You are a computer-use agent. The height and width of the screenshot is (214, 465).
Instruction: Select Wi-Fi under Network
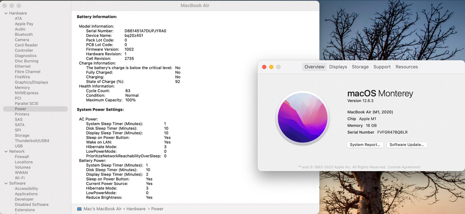coord(20,178)
